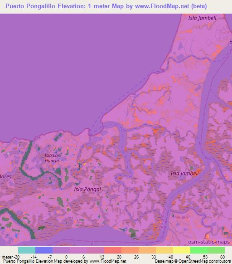
Task: Click the 'Arenillas' river label
Action: coord(181,217)
